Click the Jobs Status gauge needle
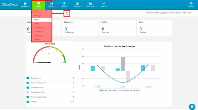This screenshot has height=110, width=198. (x=42, y=62)
